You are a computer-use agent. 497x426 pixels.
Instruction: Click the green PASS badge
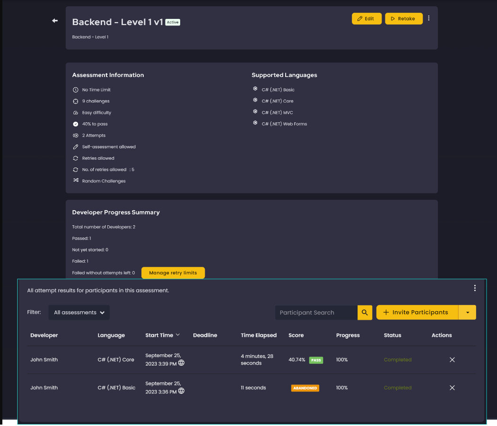(316, 360)
